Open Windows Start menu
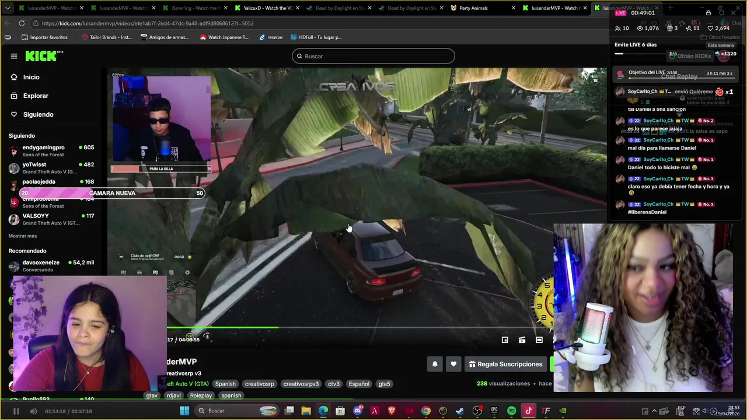 (x=184, y=411)
